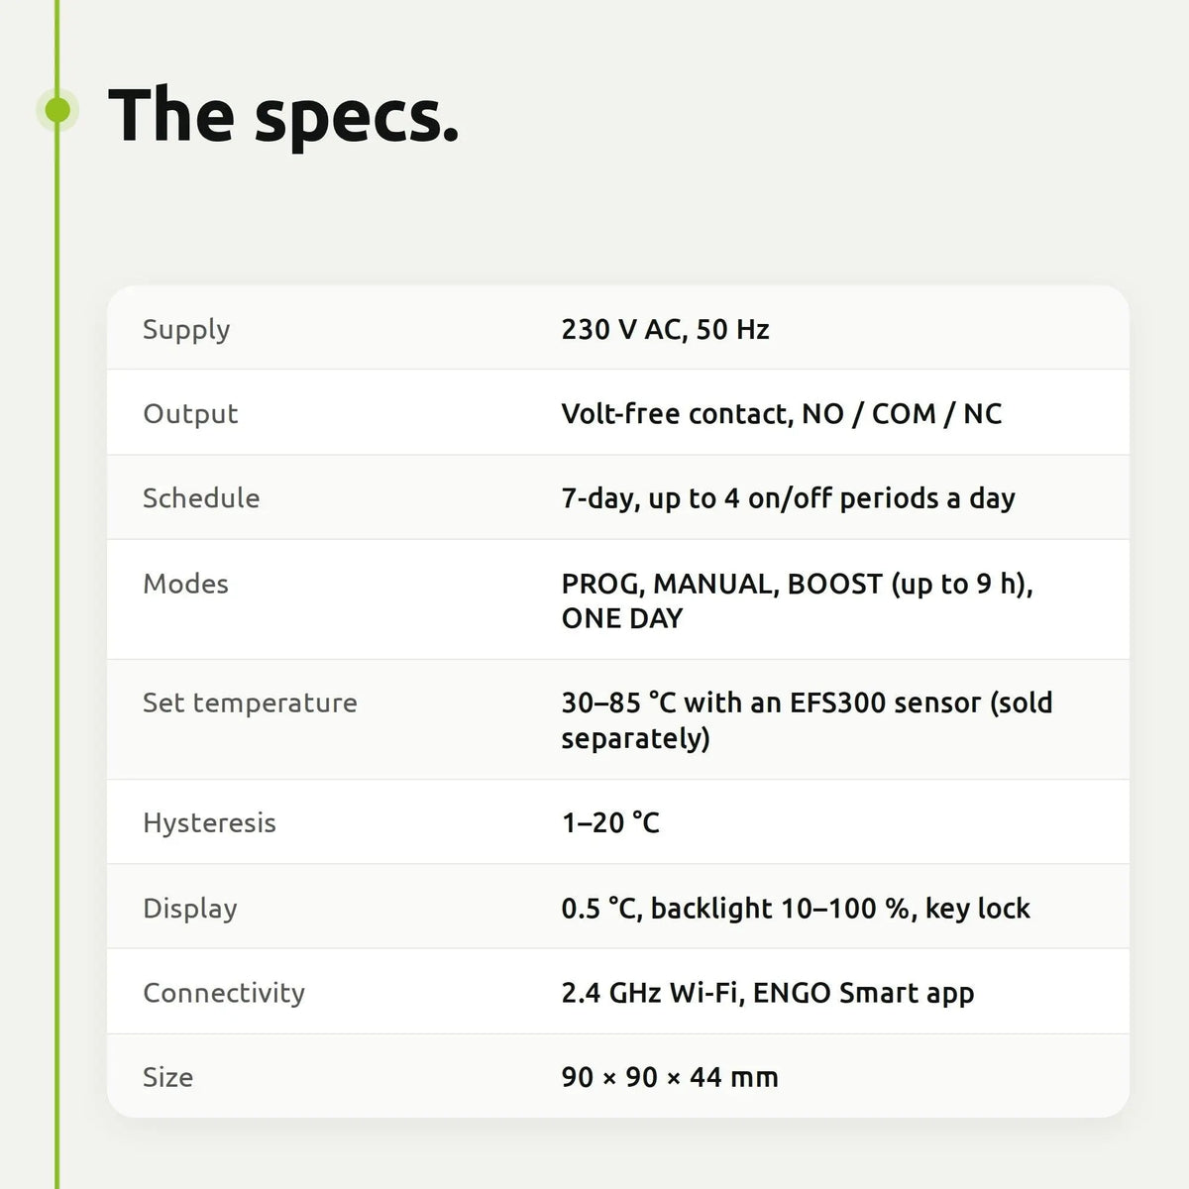Select the Modes row label
Image resolution: width=1189 pixels, height=1189 pixels.
tap(185, 584)
